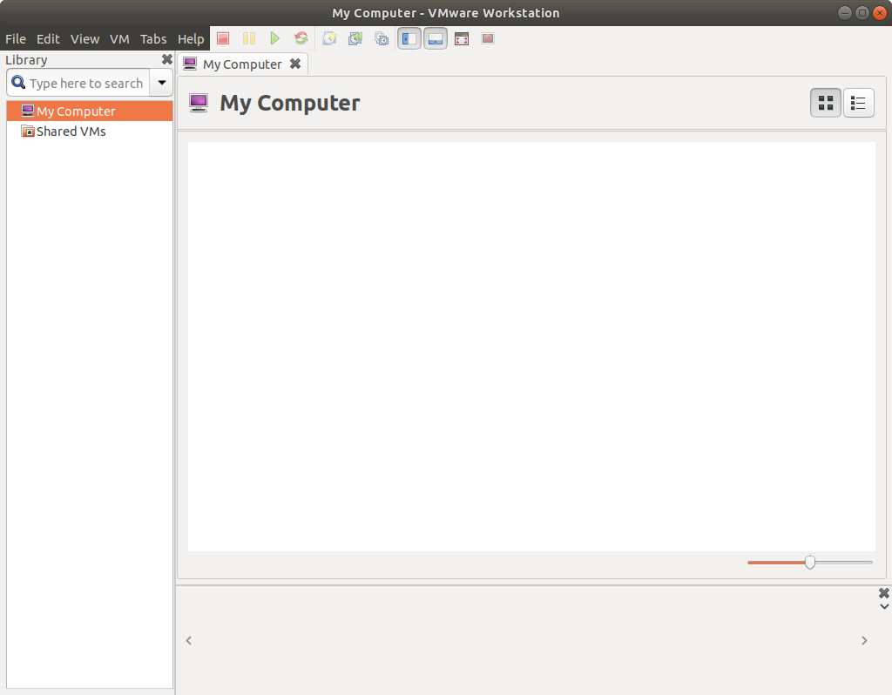Viewport: 892px width, 695px height.
Task: Click the Full Screen mode icon
Action: point(462,38)
